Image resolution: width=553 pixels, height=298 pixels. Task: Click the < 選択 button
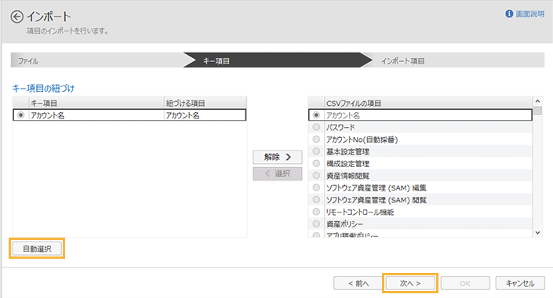coord(278,173)
